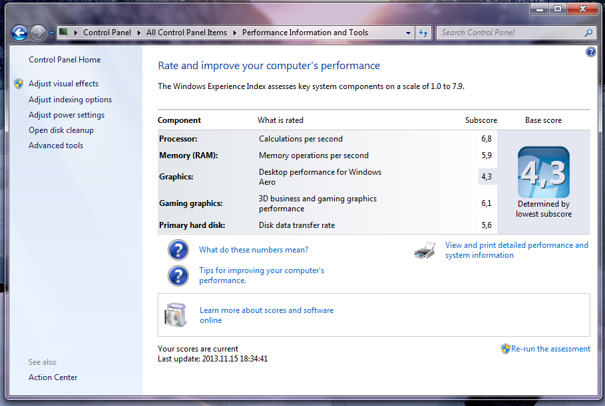
Task: Open Adjust power settings
Action: [x=67, y=115]
